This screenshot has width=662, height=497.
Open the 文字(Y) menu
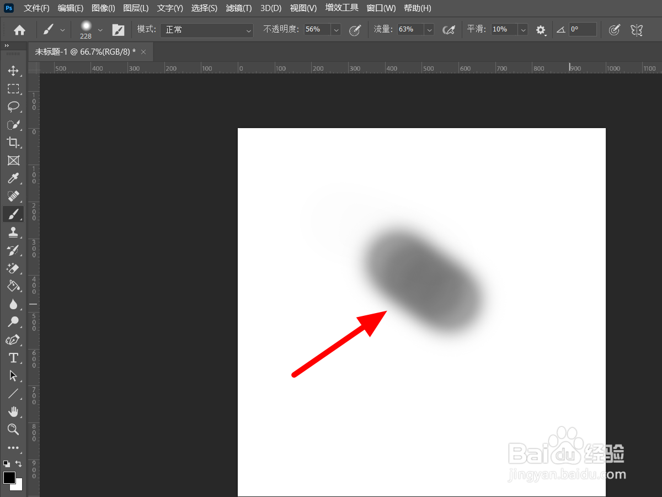click(x=170, y=8)
